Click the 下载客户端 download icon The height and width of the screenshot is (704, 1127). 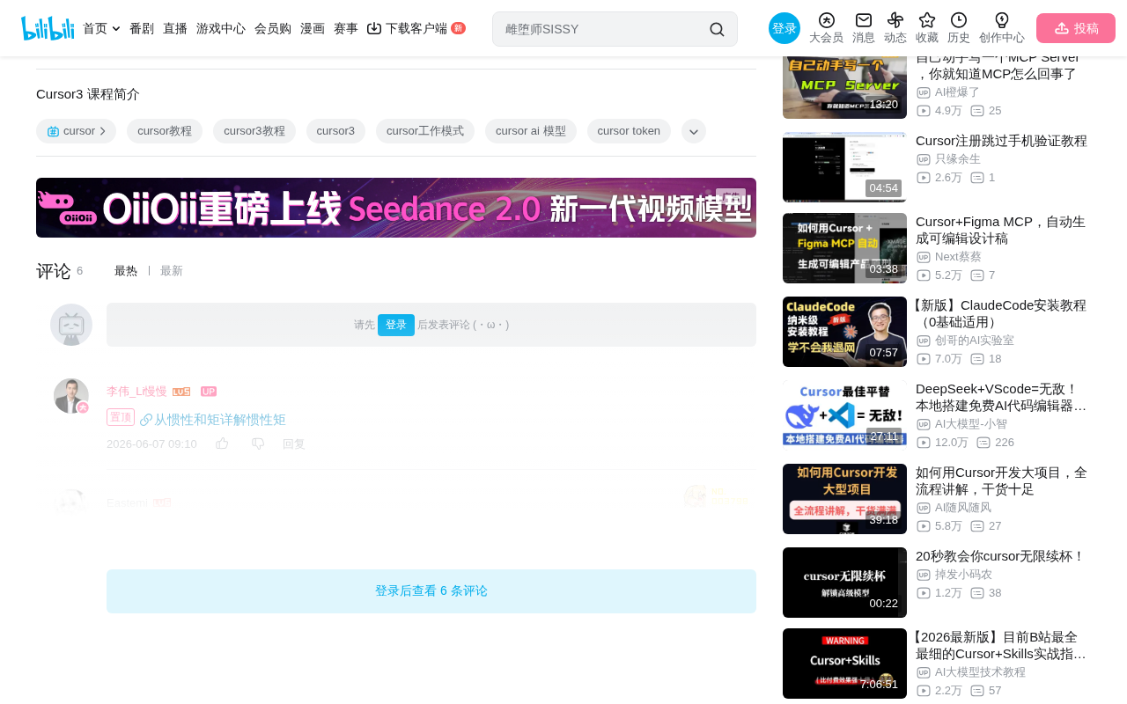pyautogui.click(x=374, y=28)
